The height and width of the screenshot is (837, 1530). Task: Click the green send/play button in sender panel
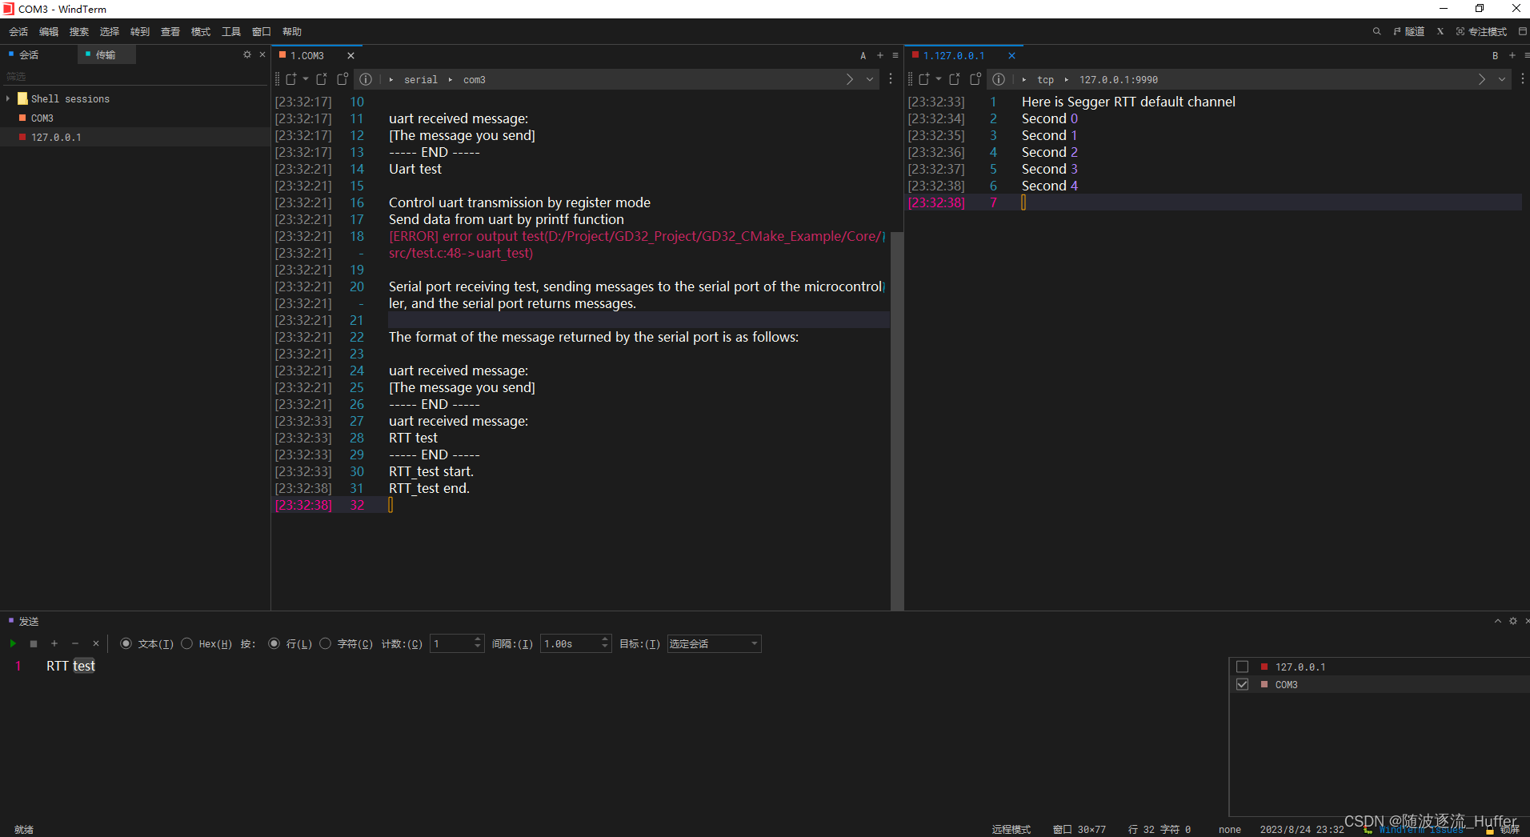[13, 643]
